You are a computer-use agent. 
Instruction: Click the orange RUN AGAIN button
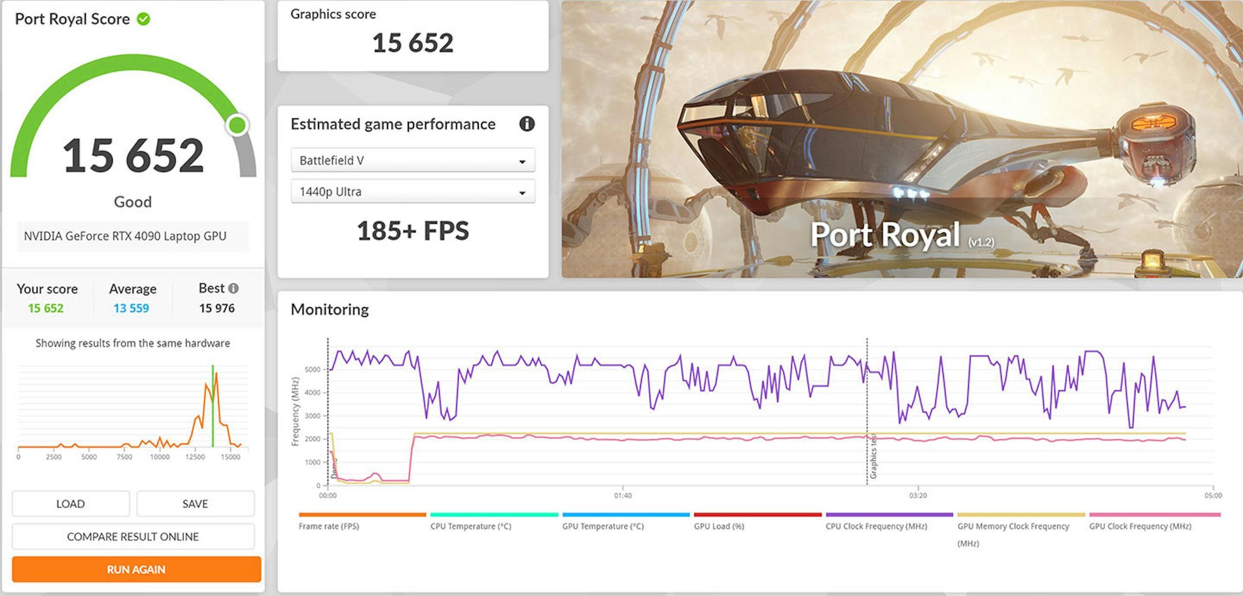click(x=136, y=569)
